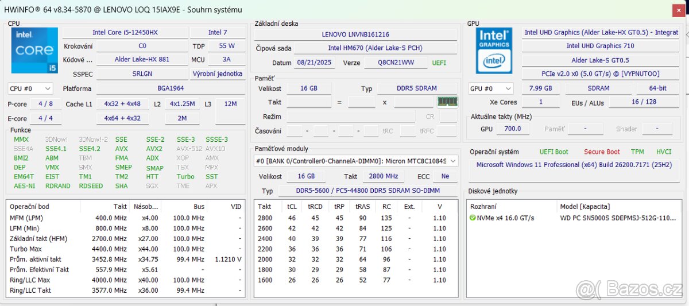This screenshot has width=689, height=306.
Task: Click the DDR5-5600 memory type field
Action: (367, 191)
